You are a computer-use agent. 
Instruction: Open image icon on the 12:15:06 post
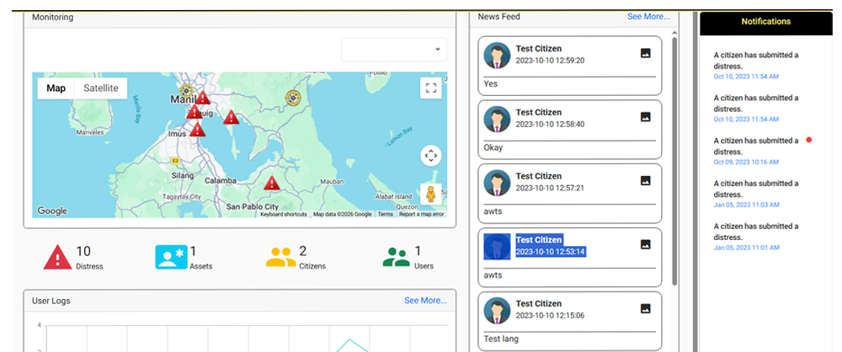[x=646, y=308]
